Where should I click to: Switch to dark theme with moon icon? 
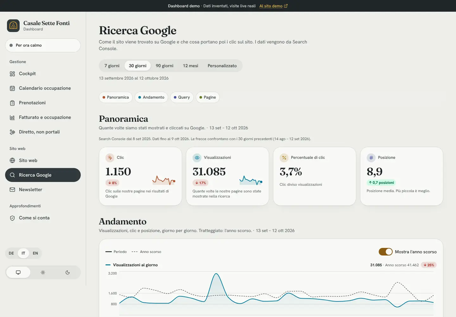tap(67, 272)
